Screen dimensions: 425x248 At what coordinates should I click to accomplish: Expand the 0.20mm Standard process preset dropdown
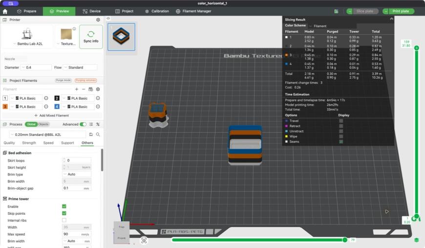tap(48, 135)
